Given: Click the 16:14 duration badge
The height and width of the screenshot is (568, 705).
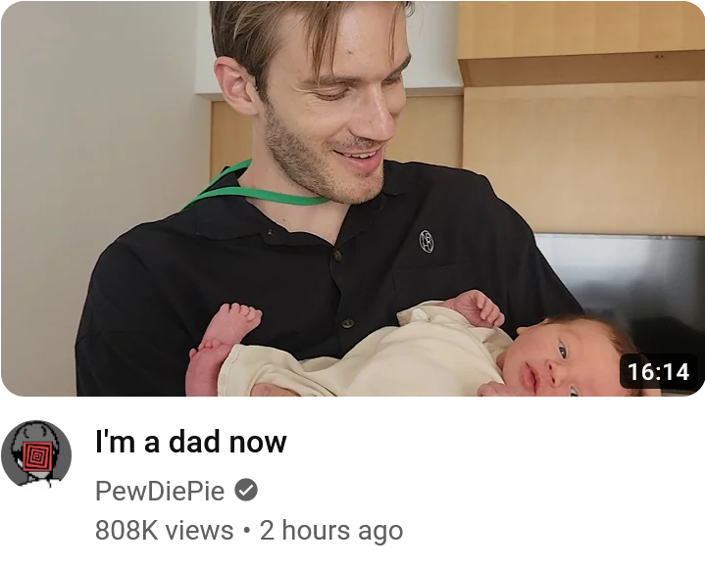Looking at the screenshot, I should pyautogui.click(x=658, y=372).
